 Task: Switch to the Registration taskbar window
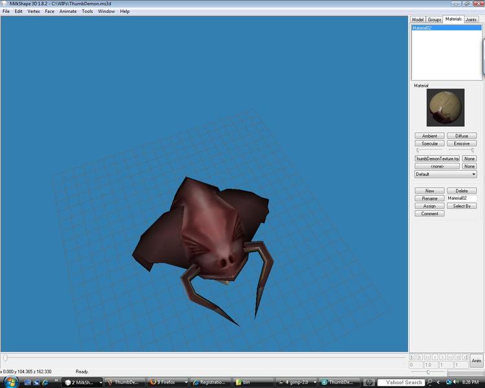coord(210,382)
